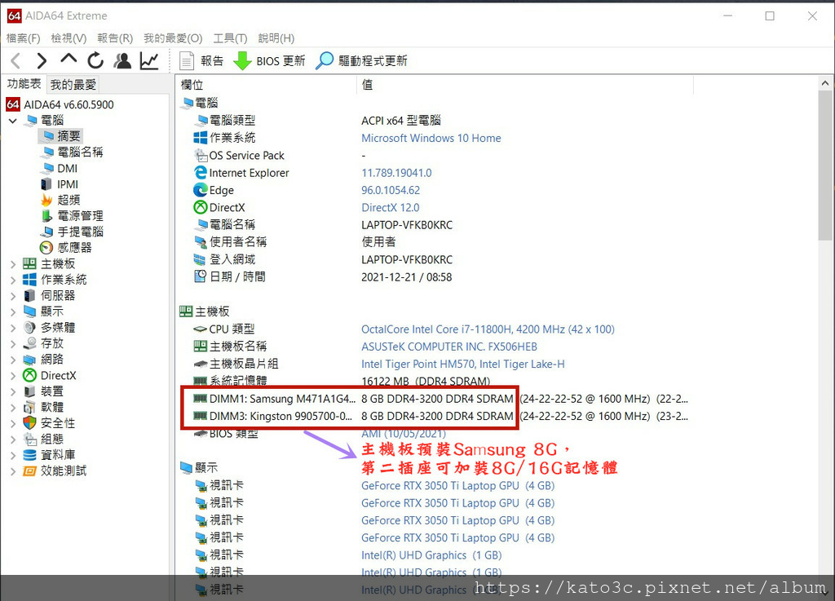Open the graph chart toolbar icon
835x601 pixels.
point(150,61)
